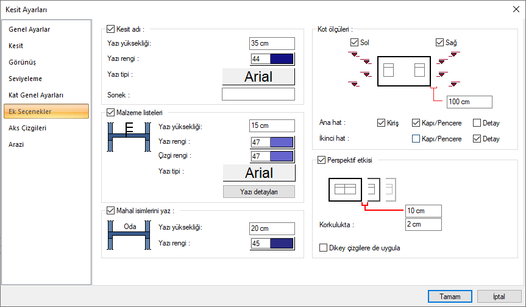Screen dimensions: 526x307
Task: Open Kesit adı Arial font button
Action: tap(258, 77)
